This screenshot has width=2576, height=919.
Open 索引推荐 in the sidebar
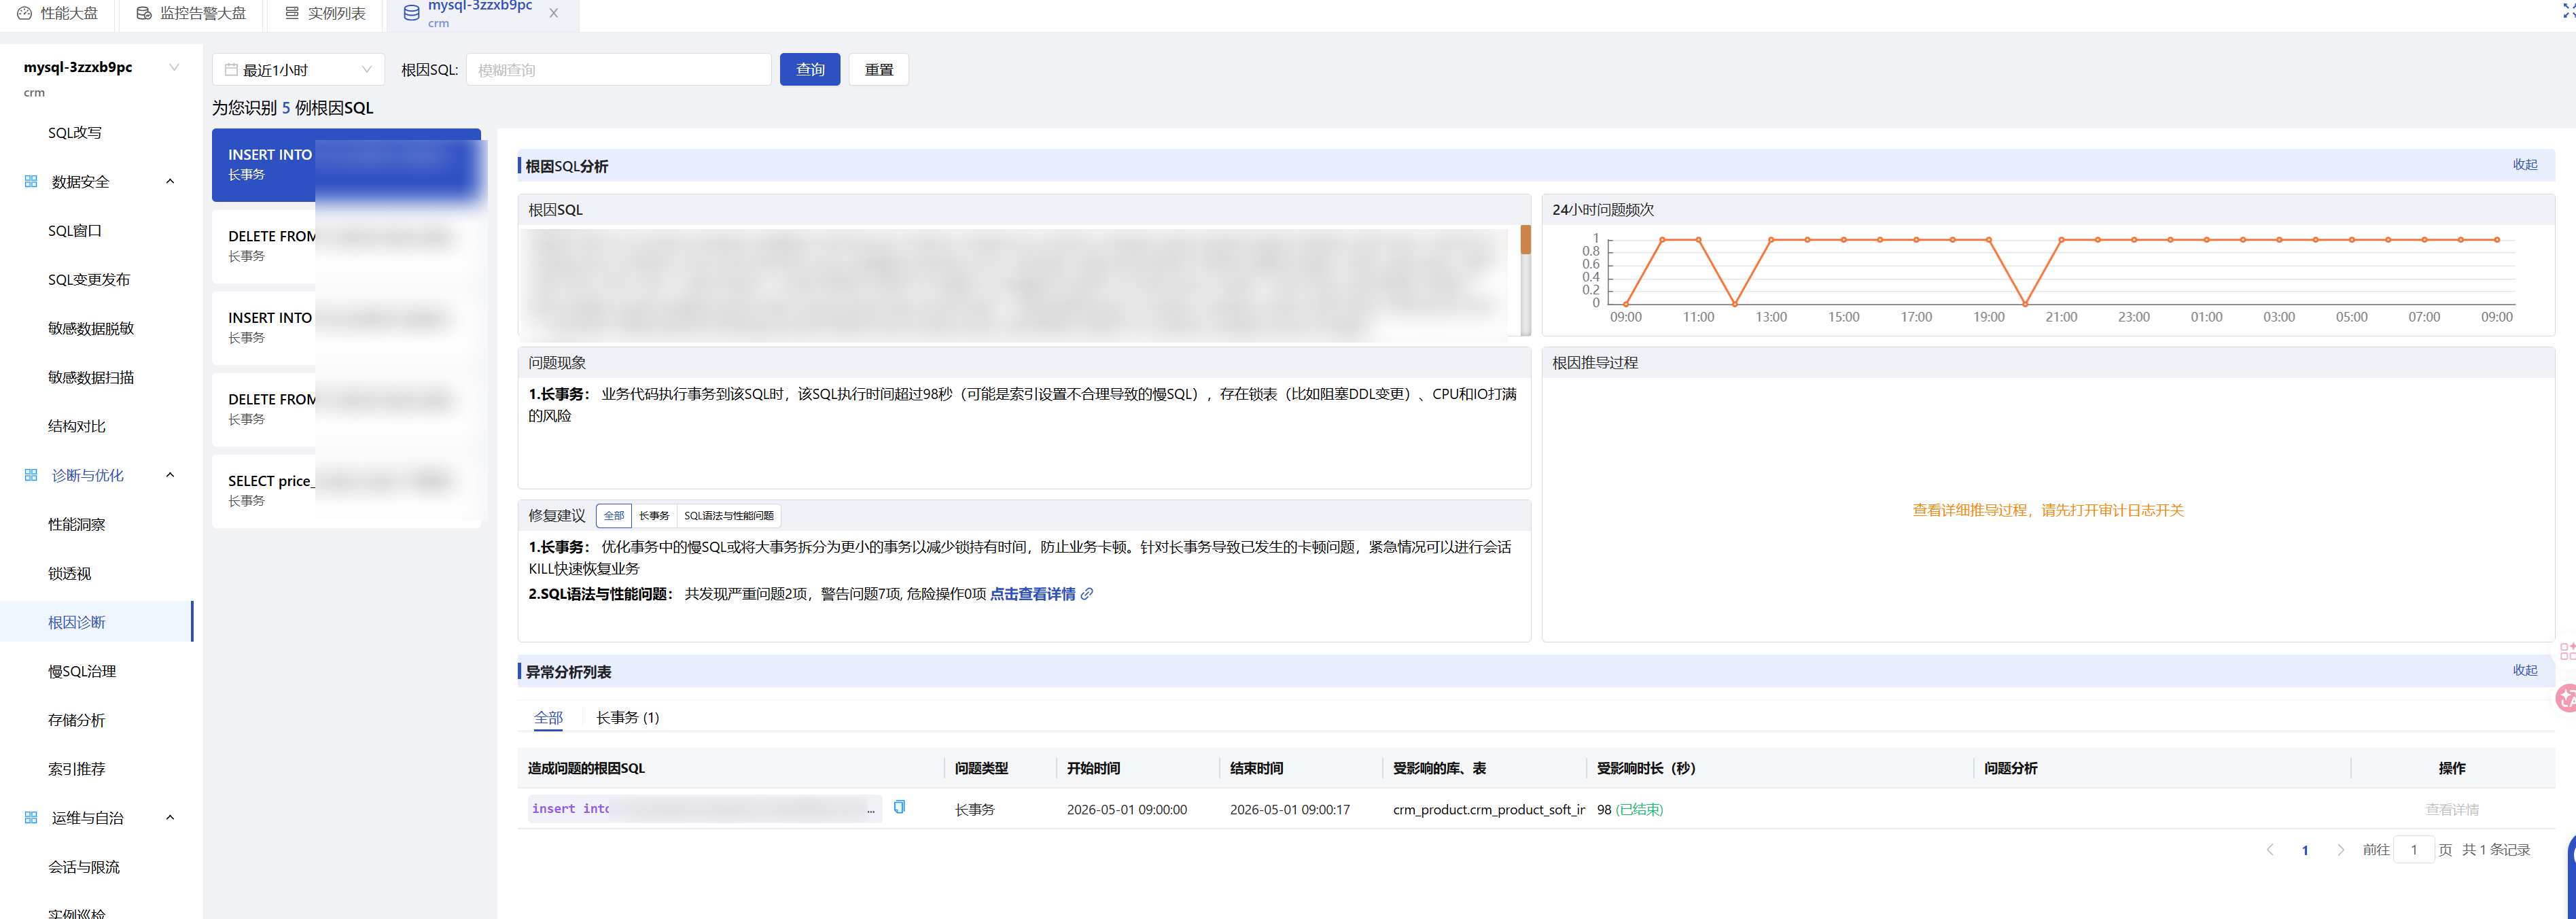(x=77, y=769)
